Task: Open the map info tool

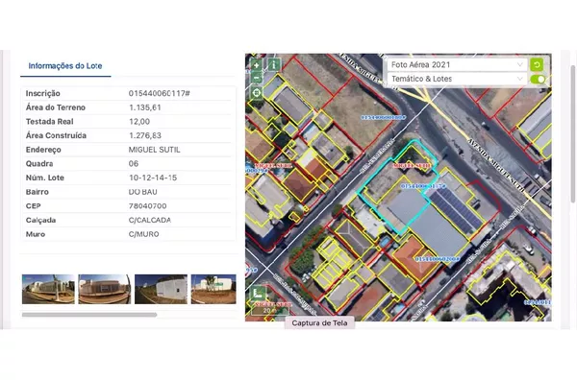Action: click(x=274, y=65)
